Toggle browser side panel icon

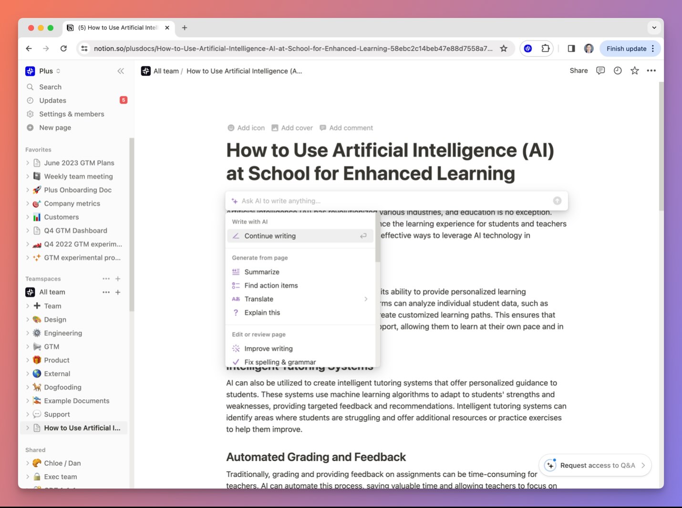click(x=571, y=48)
